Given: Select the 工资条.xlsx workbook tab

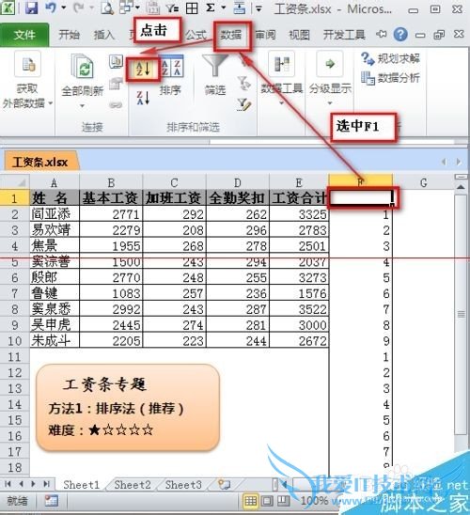Looking at the screenshot, I should [x=40, y=162].
